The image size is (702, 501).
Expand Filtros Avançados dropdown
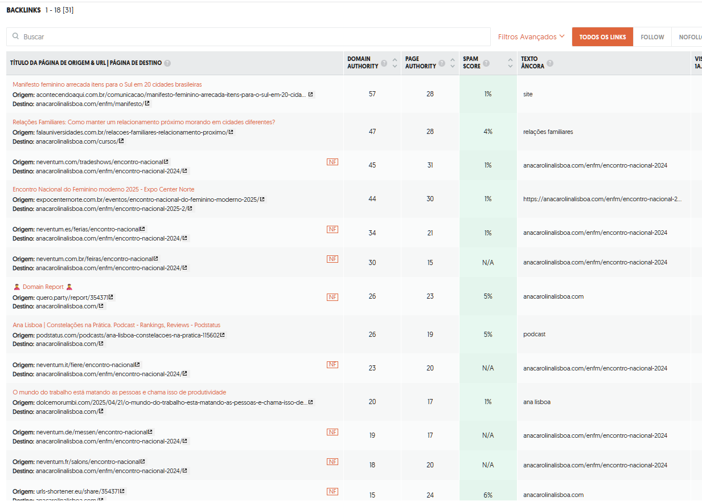531,36
